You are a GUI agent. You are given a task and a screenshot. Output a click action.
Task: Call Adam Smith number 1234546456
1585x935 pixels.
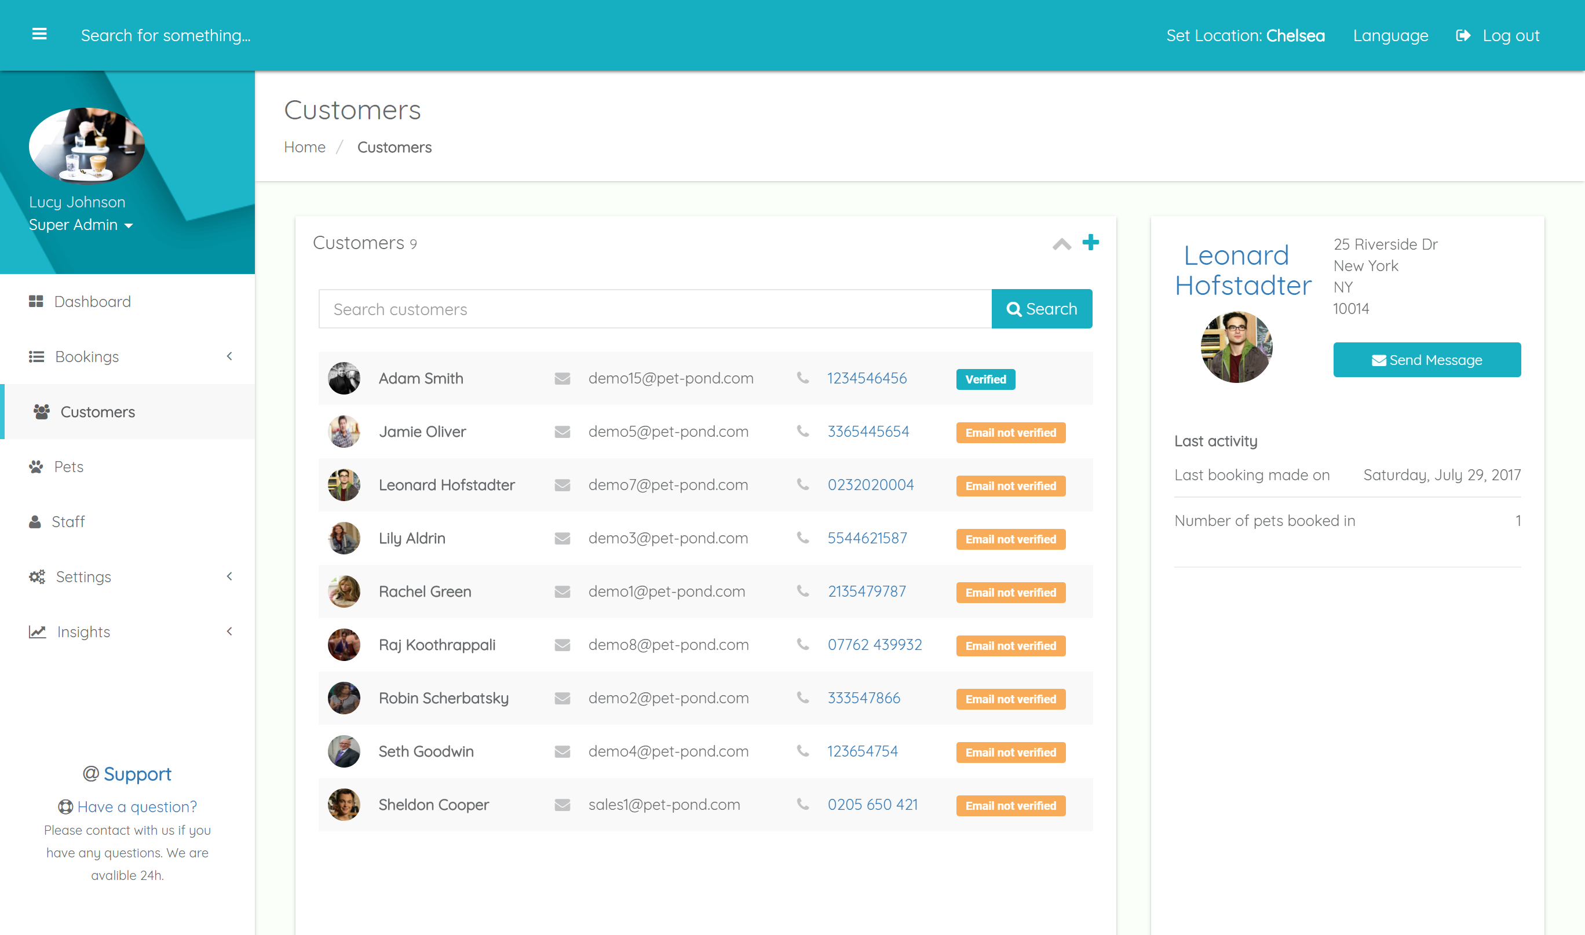867,378
